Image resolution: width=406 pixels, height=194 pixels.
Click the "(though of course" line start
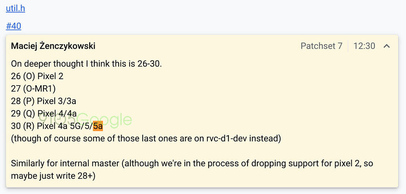[38, 139]
